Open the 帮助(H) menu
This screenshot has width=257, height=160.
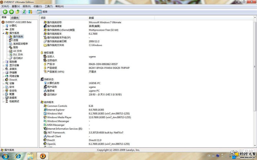[x=60, y=6]
